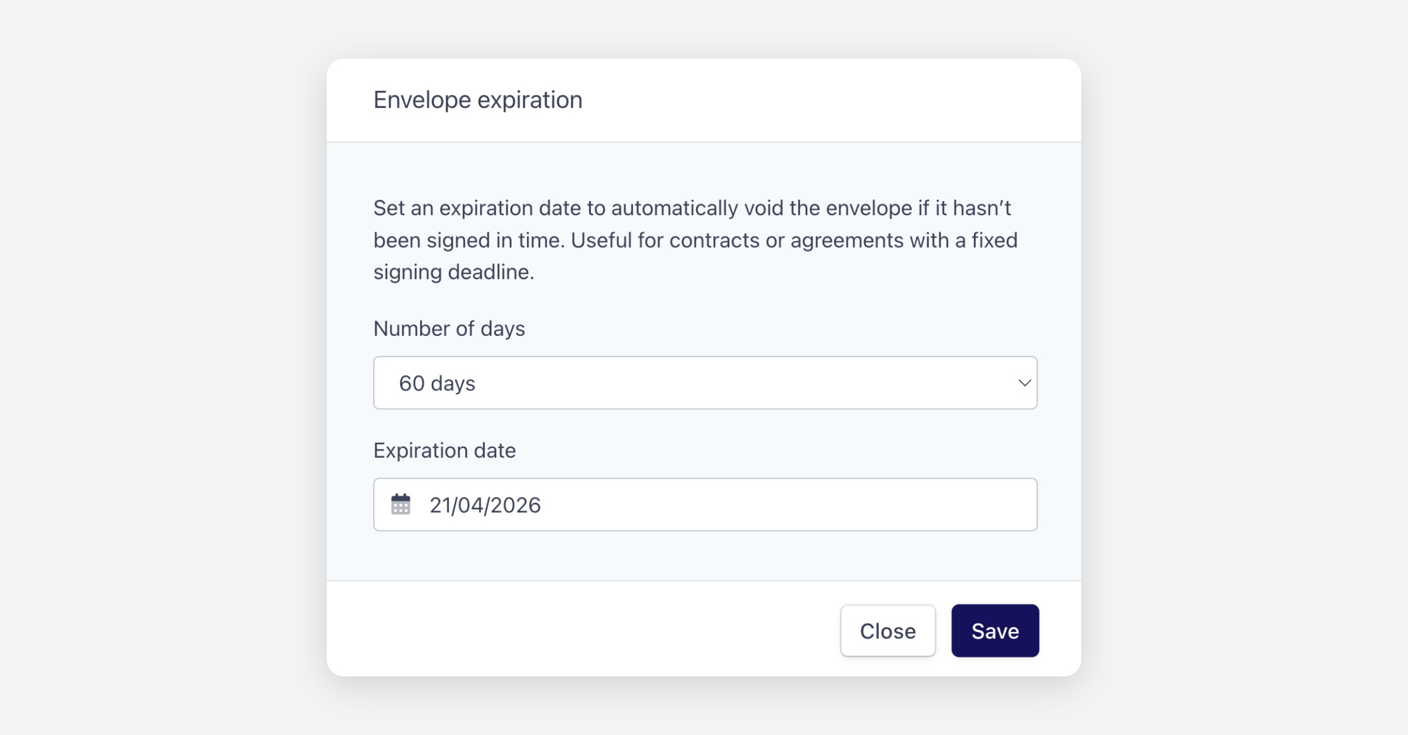Expand the Number of days chevron arrow
Viewport: 1408px width, 735px height.
click(x=1024, y=383)
